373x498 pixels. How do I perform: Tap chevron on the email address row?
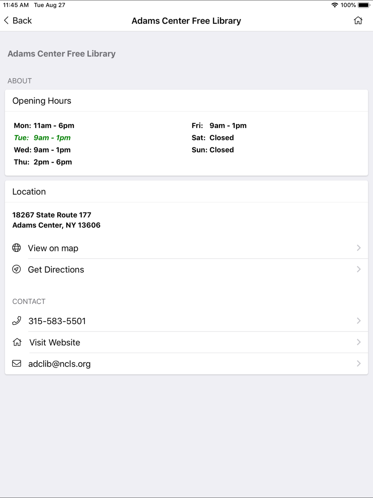(358, 363)
